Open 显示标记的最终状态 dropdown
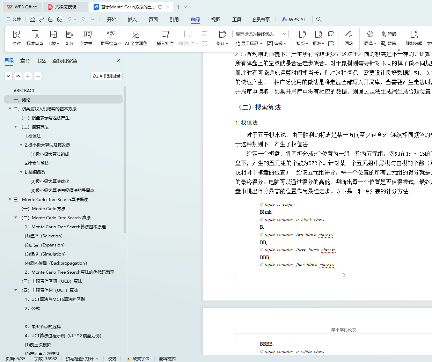The width and height of the screenshot is (432, 362). (x=260, y=34)
